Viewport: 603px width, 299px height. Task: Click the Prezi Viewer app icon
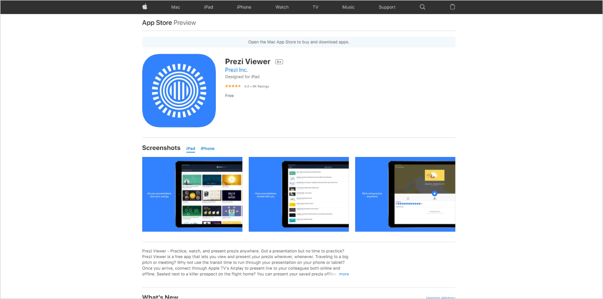point(179,90)
